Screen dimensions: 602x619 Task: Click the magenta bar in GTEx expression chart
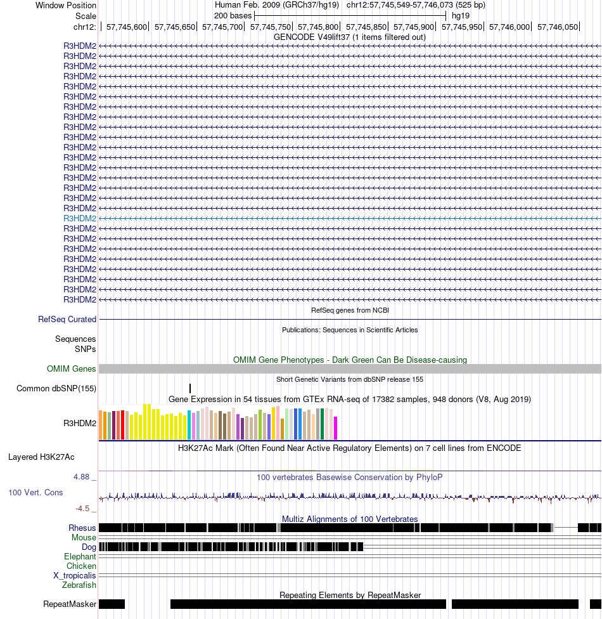[x=336, y=428]
